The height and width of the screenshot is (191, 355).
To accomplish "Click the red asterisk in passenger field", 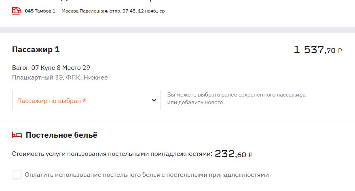I will [x=84, y=101].
